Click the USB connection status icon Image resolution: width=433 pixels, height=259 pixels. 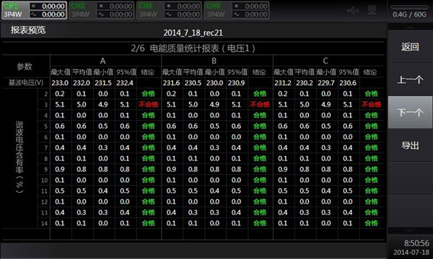[353, 11]
